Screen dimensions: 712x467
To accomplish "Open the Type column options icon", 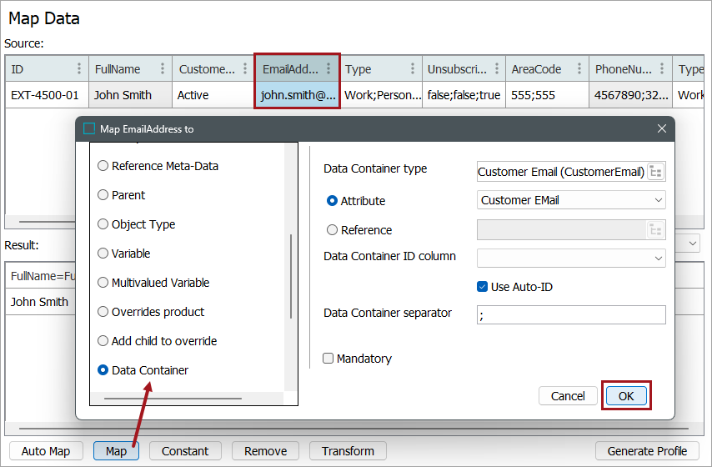I will [x=413, y=69].
